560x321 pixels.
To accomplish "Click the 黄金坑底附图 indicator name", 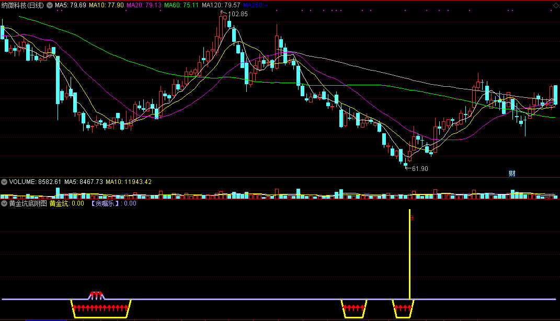I will 28,203.
